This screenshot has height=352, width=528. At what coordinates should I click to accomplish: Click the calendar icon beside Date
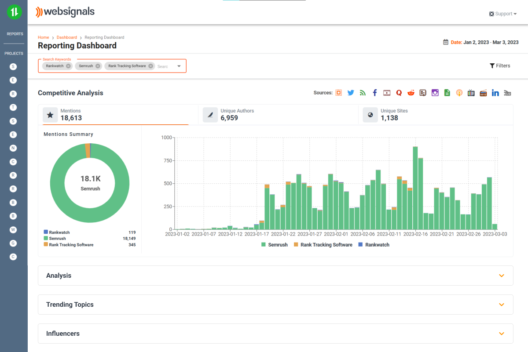pos(445,42)
